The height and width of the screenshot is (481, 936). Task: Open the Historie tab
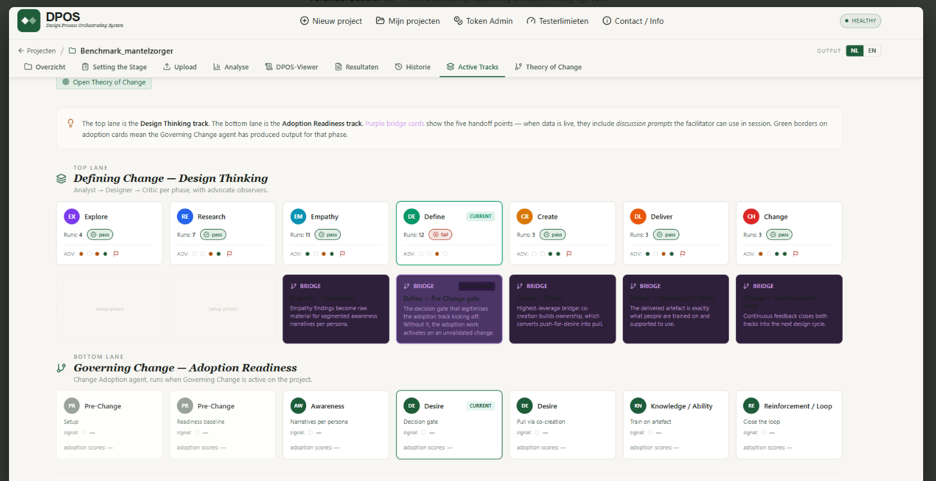click(x=412, y=67)
